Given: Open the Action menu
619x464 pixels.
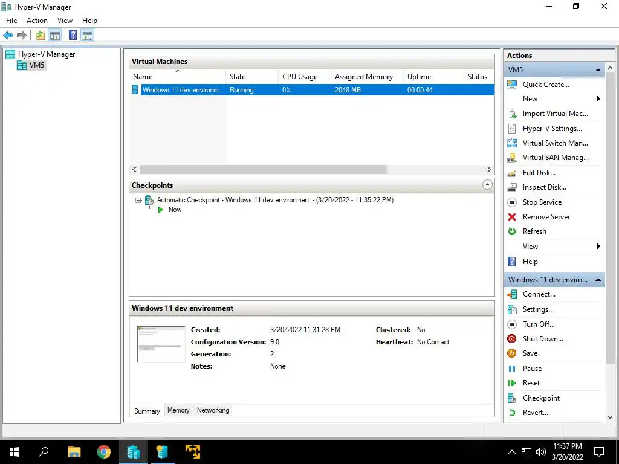Looking at the screenshot, I should tap(37, 21).
